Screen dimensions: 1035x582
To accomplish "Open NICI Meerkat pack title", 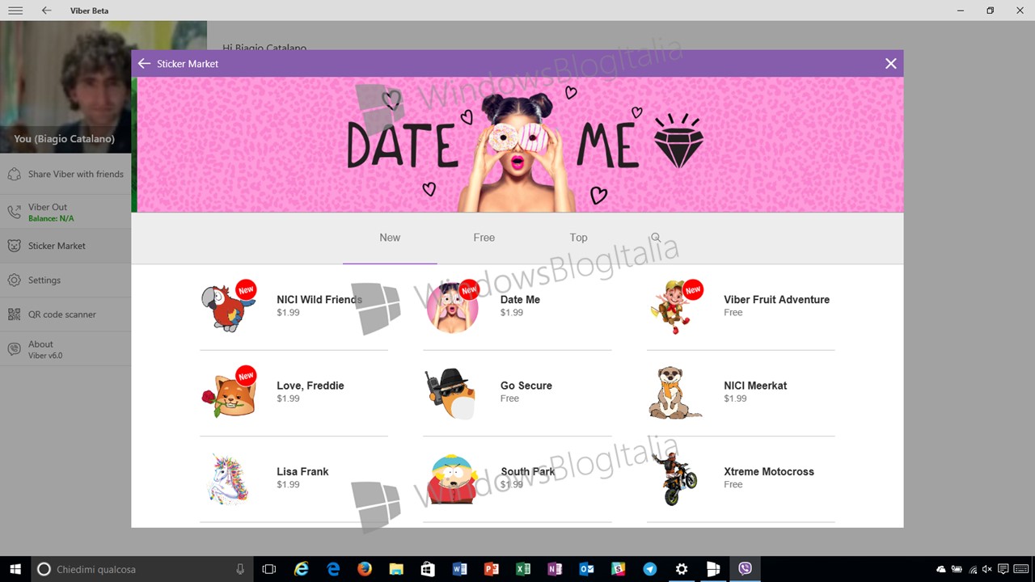I will (755, 386).
